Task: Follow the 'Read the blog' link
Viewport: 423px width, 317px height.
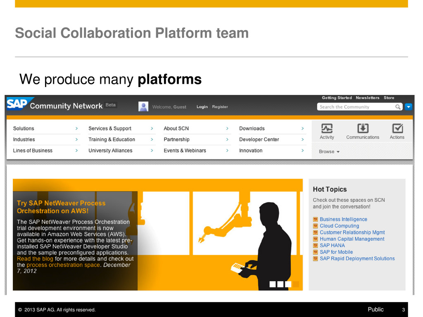Action: 35,259
